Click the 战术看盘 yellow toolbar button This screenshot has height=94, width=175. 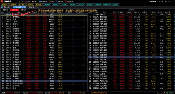point(22,4)
